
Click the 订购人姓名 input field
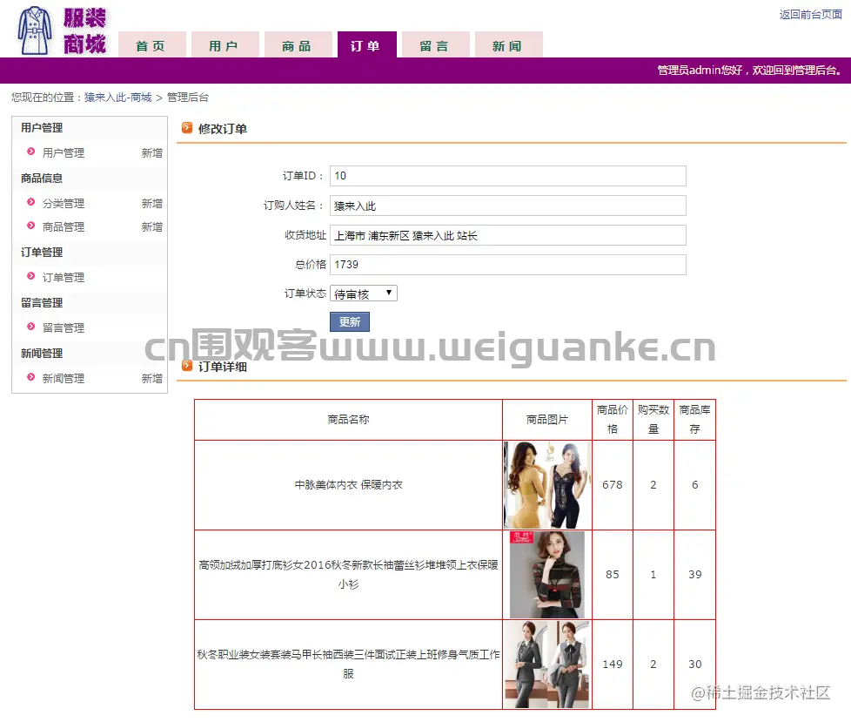pyautogui.click(x=508, y=206)
